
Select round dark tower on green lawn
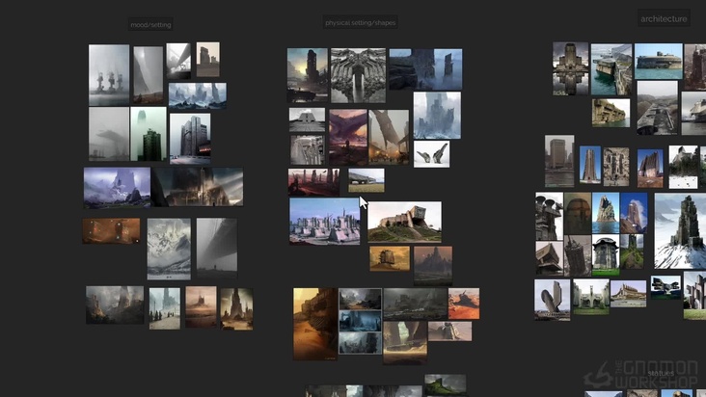click(x=606, y=255)
